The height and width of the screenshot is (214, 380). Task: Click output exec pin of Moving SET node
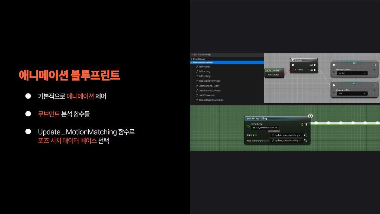pyautogui.click(x=375, y=65)
